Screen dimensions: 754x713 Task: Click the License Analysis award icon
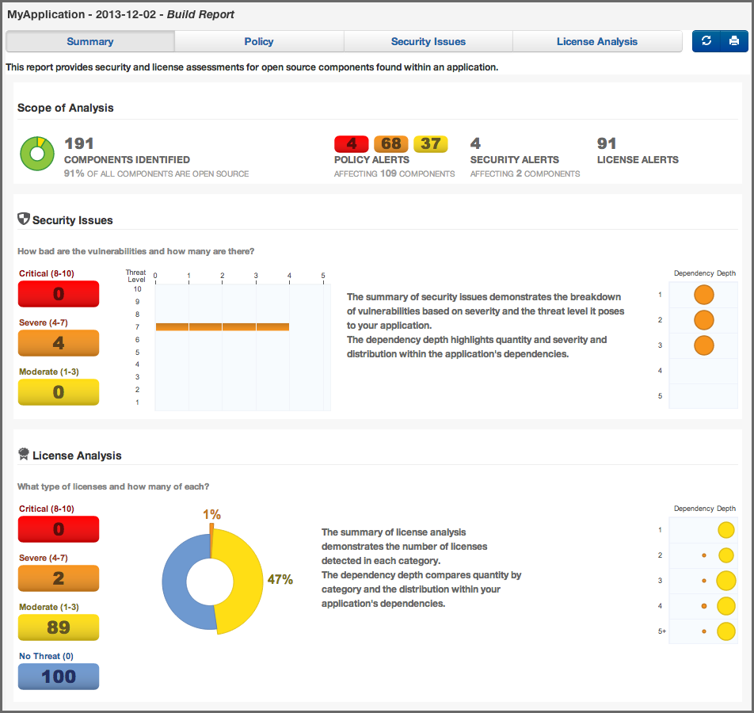[22, 456]
